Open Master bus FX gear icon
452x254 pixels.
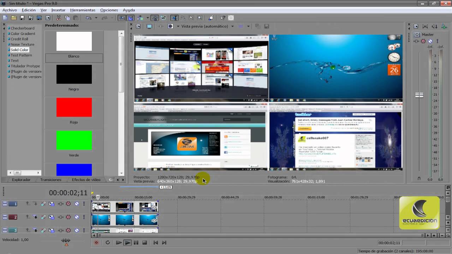[423, 41]
